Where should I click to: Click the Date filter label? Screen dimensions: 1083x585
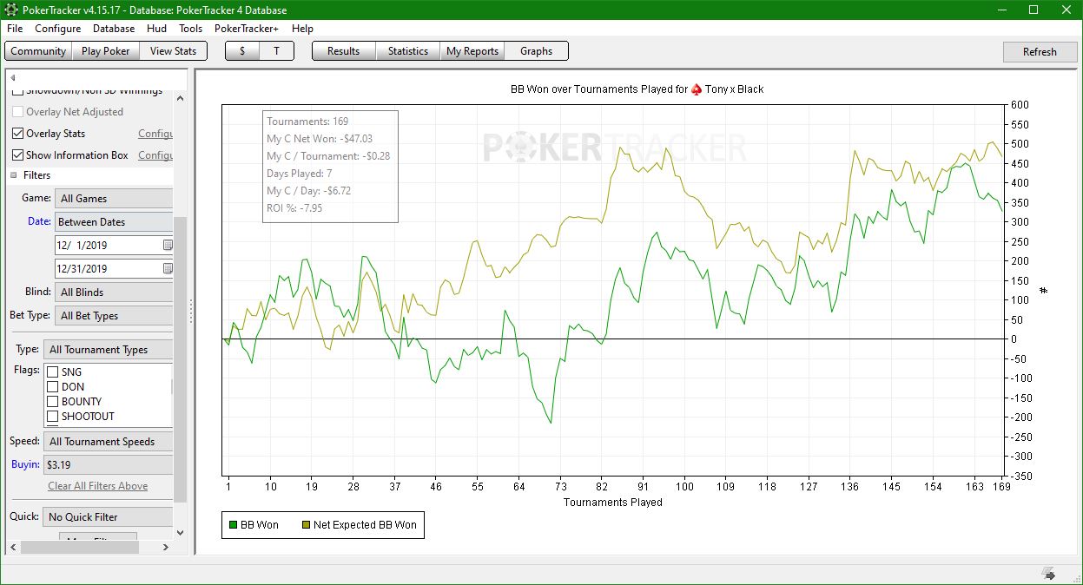39,221
